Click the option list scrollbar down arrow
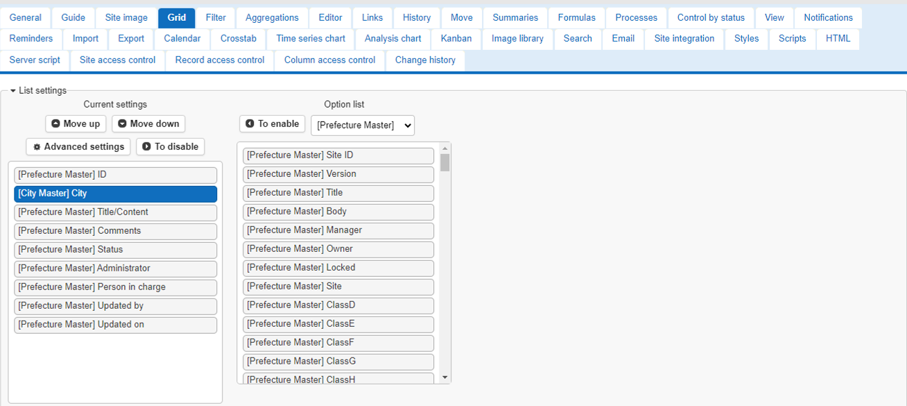The height and width of the screenshot is (406, 907). coord(445,378)
